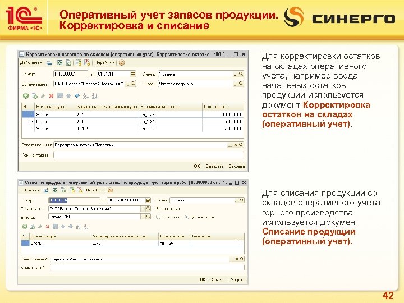Click OK in Списание продукции window
The height and width of the screenshot is (303, 404).
(203, 279)
